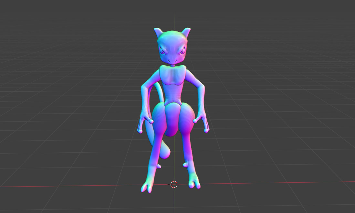The height and width of the screenshot is (213, 355).
Task: Select the character model's head
Action: 172,46
